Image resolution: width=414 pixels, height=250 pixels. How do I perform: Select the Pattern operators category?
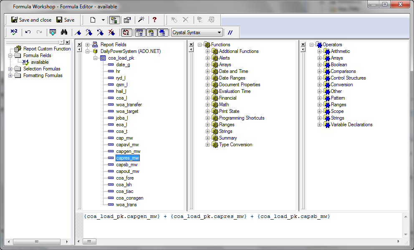click(x=338, y=98)
